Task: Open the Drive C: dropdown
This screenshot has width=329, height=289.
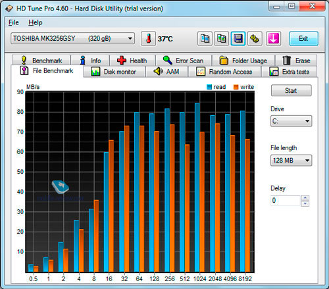Action: 291,121
